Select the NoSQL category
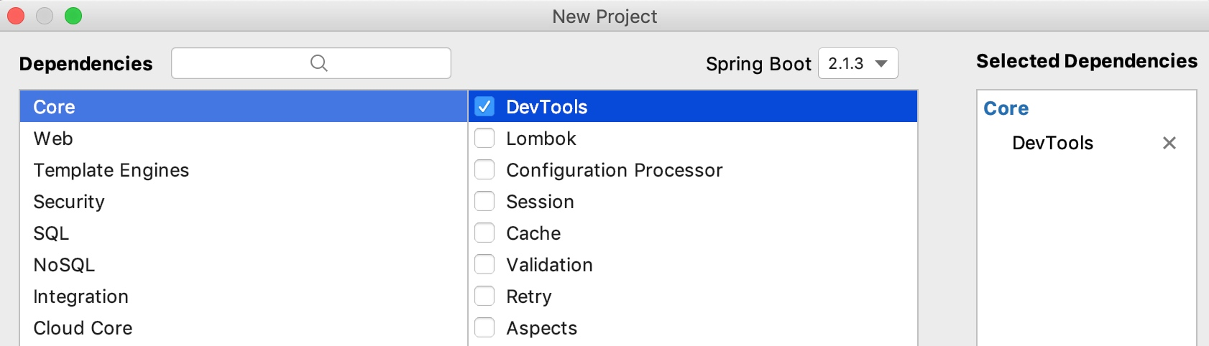Screen dimensions: 1209x346 (64, 265)
